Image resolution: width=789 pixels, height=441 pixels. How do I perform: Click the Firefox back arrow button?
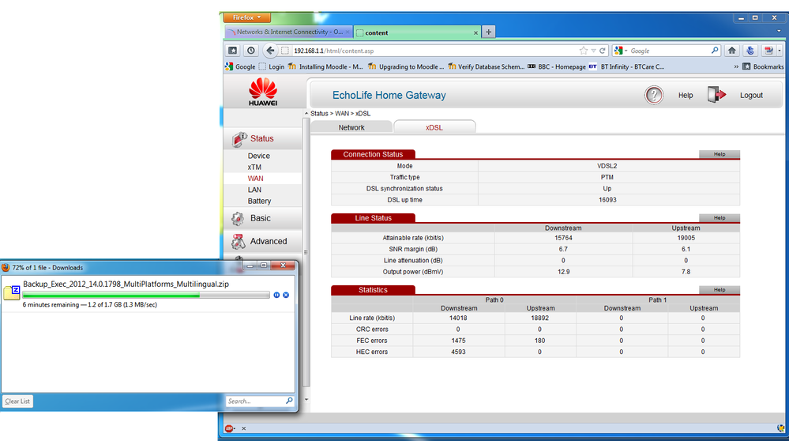click(x=270, y=51)
